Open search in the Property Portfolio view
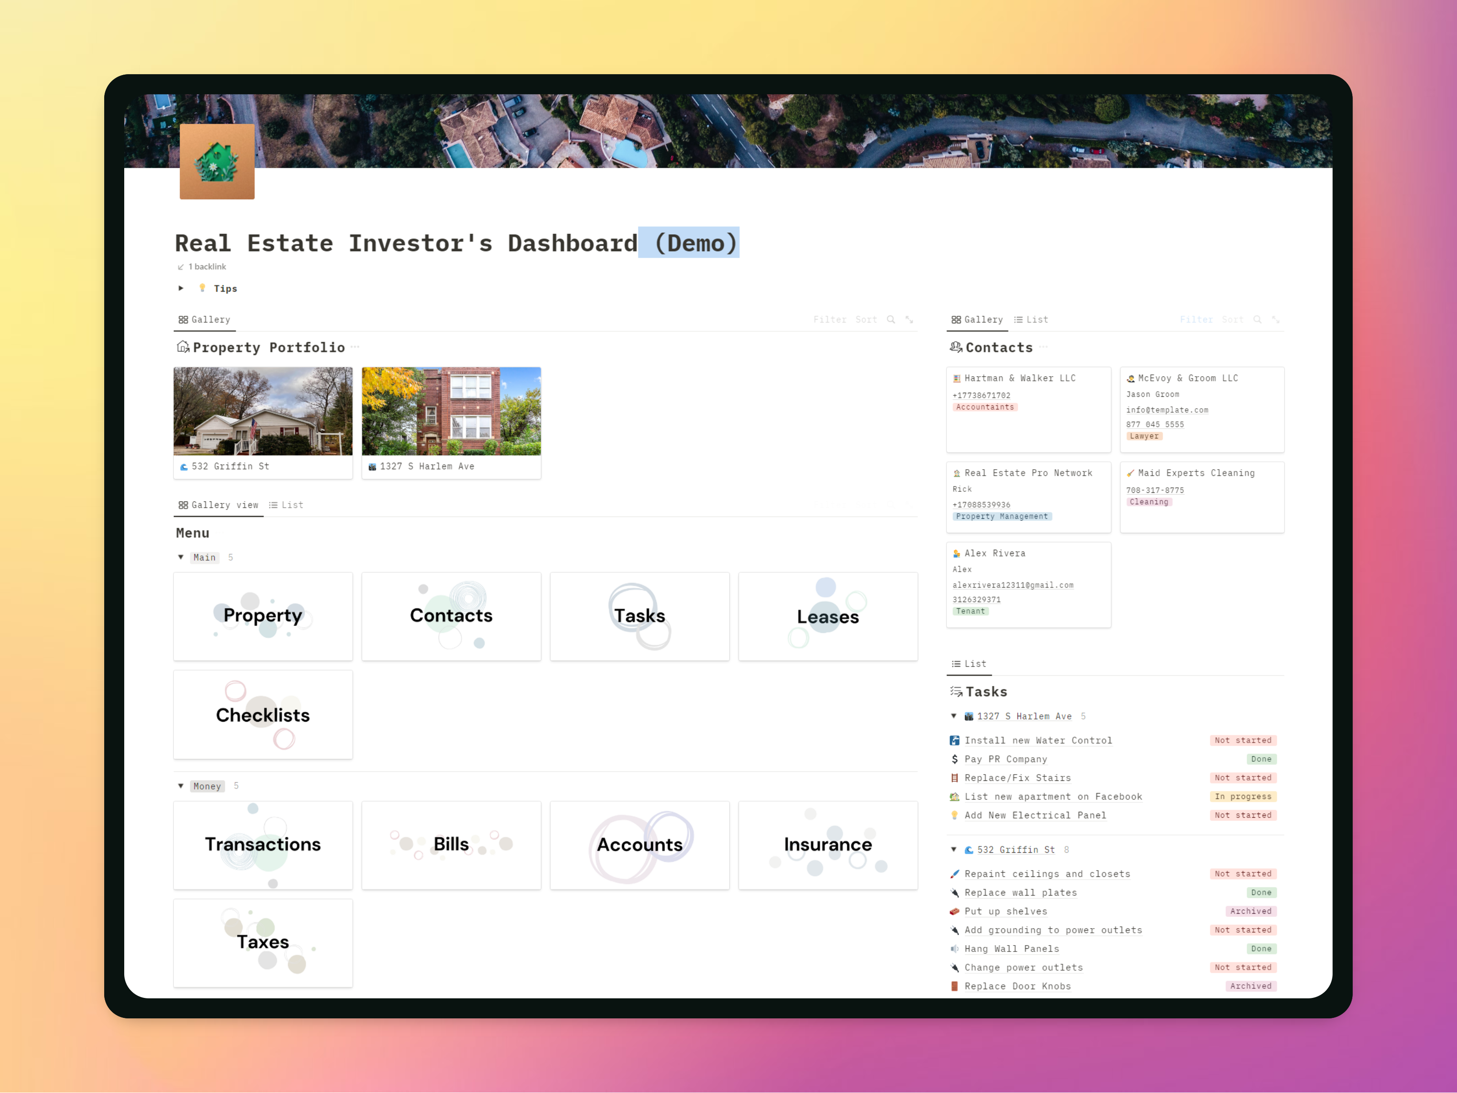 tap(890, 319)
